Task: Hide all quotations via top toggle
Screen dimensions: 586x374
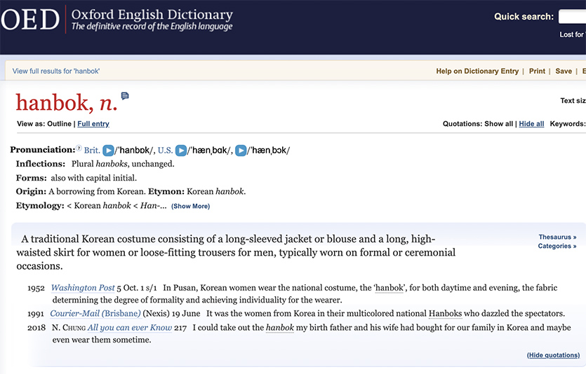Action: (x=531, y=124)
